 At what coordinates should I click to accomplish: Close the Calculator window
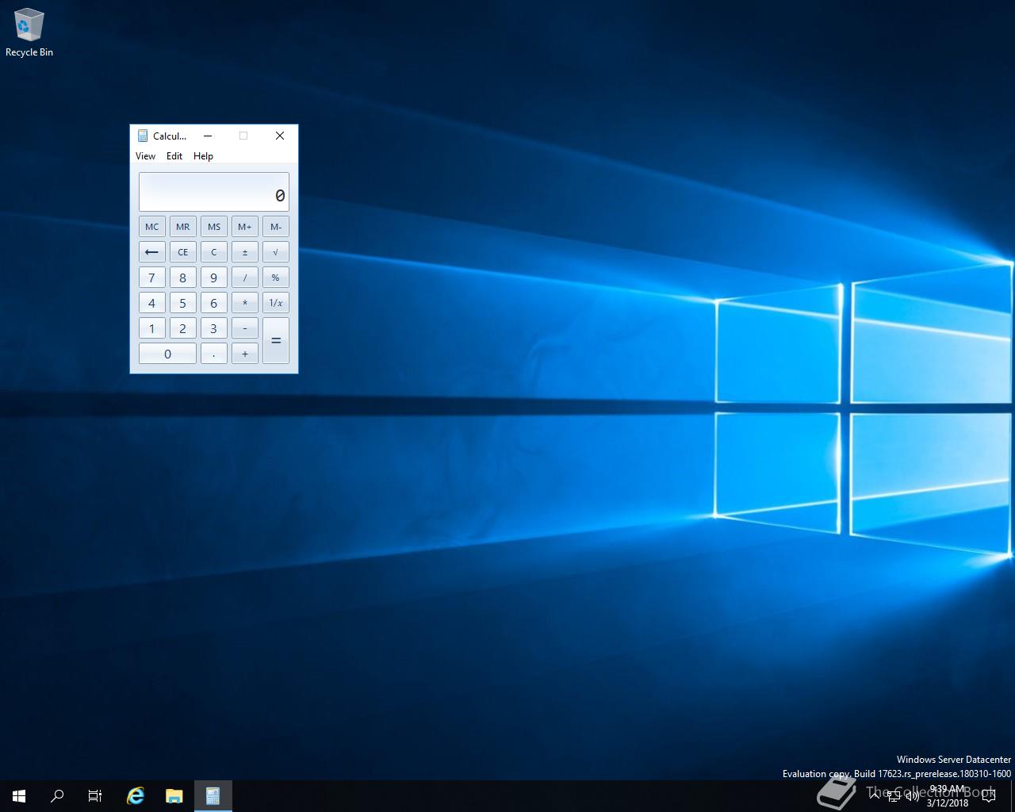coord(280,136)
